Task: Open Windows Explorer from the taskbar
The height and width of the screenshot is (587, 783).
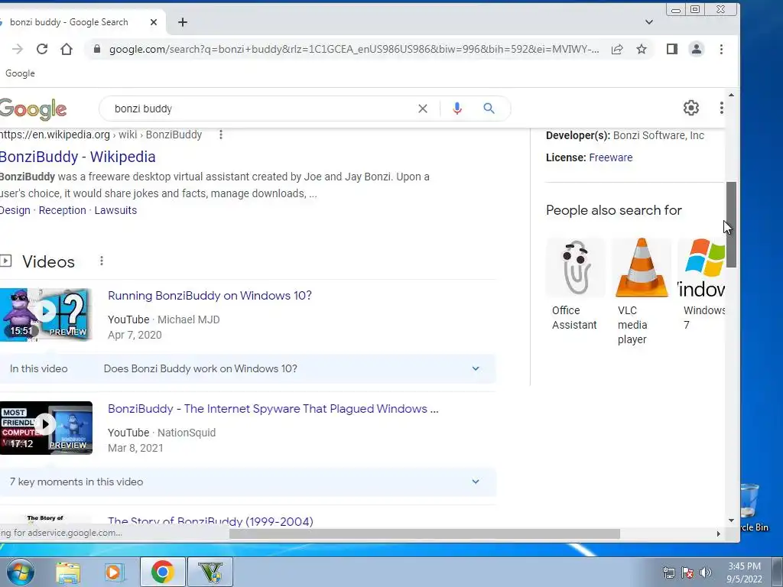Action: [x=68, y=572]
